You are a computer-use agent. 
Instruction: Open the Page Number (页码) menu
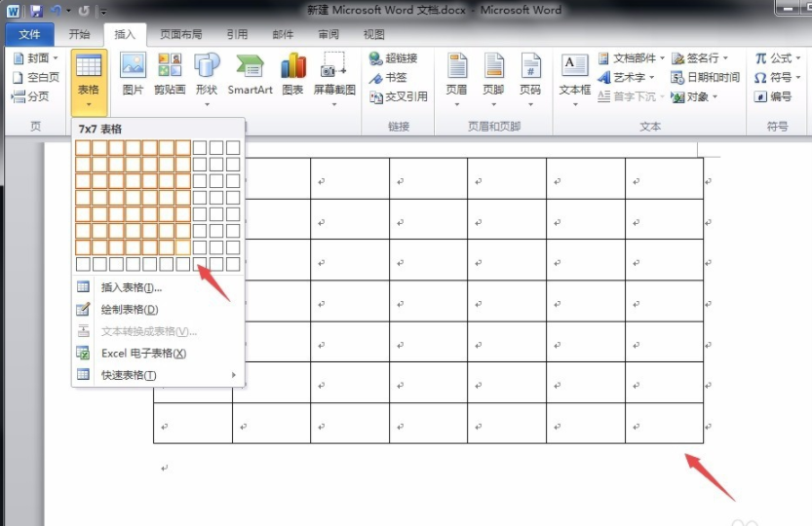click(x=530, y=79)
